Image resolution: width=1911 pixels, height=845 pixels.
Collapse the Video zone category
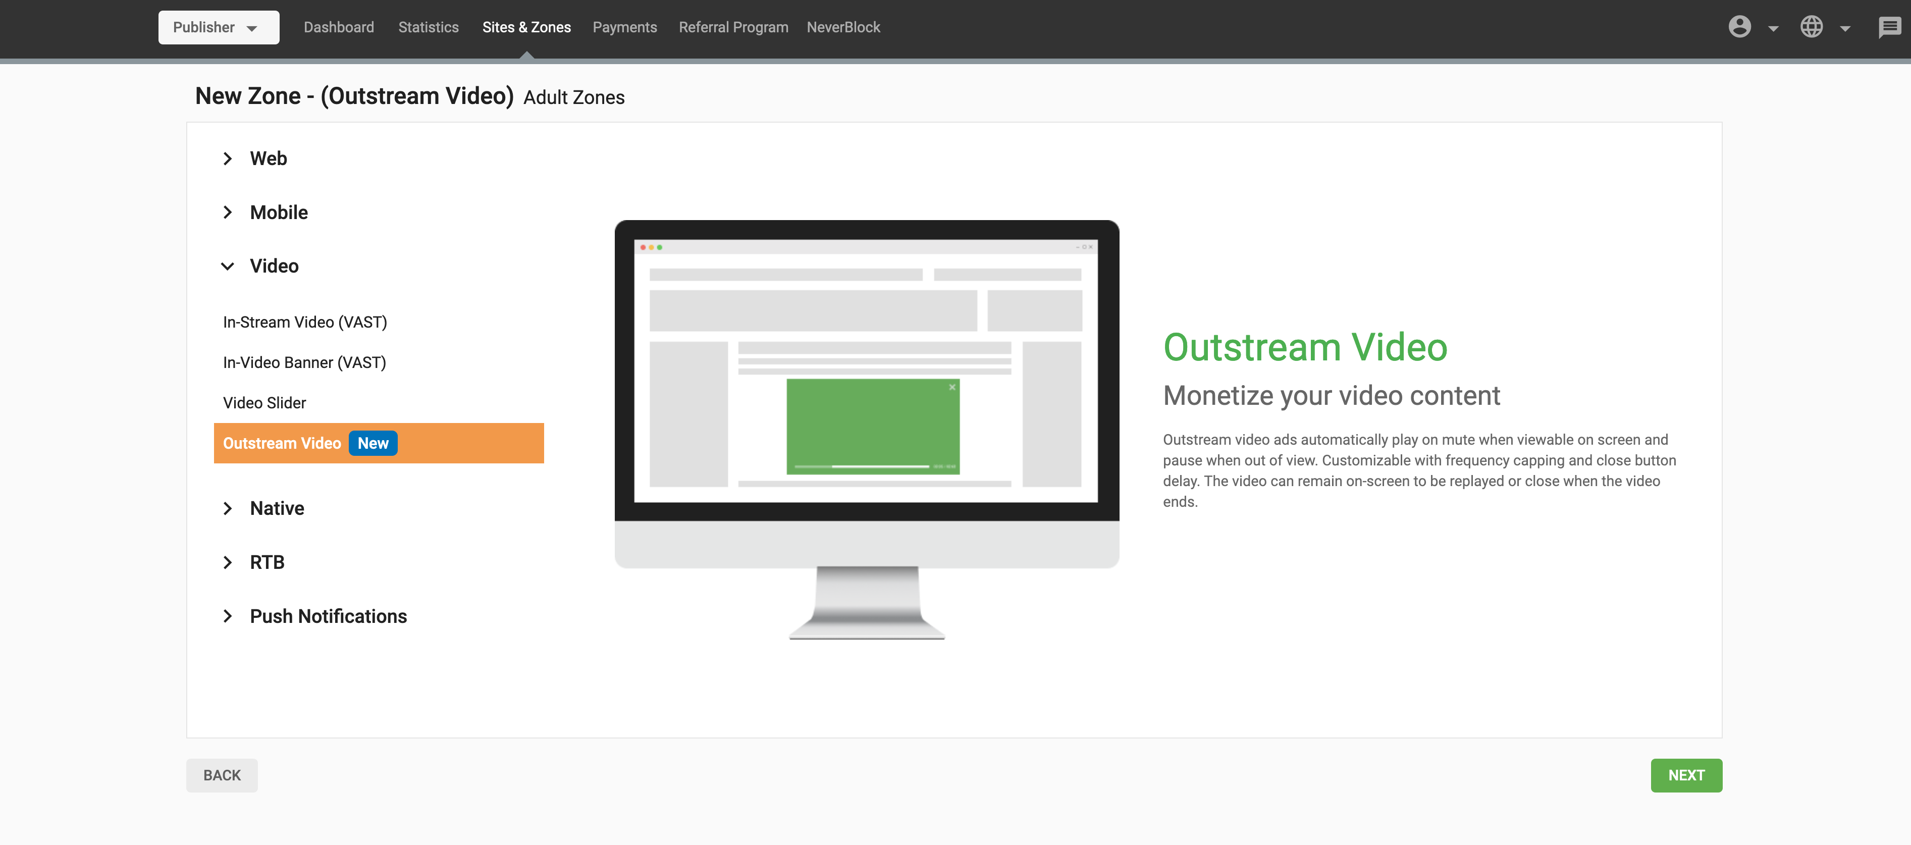coord(274,266)
